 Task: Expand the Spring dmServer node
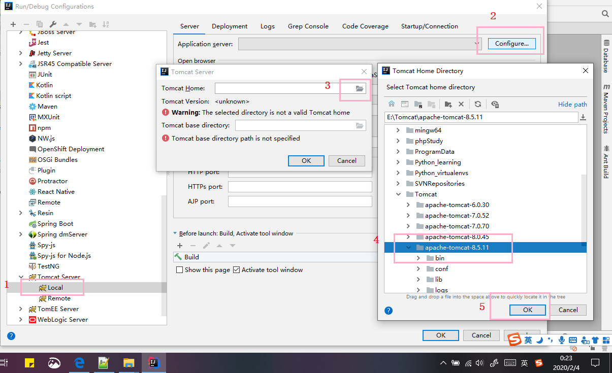(20, 234)
